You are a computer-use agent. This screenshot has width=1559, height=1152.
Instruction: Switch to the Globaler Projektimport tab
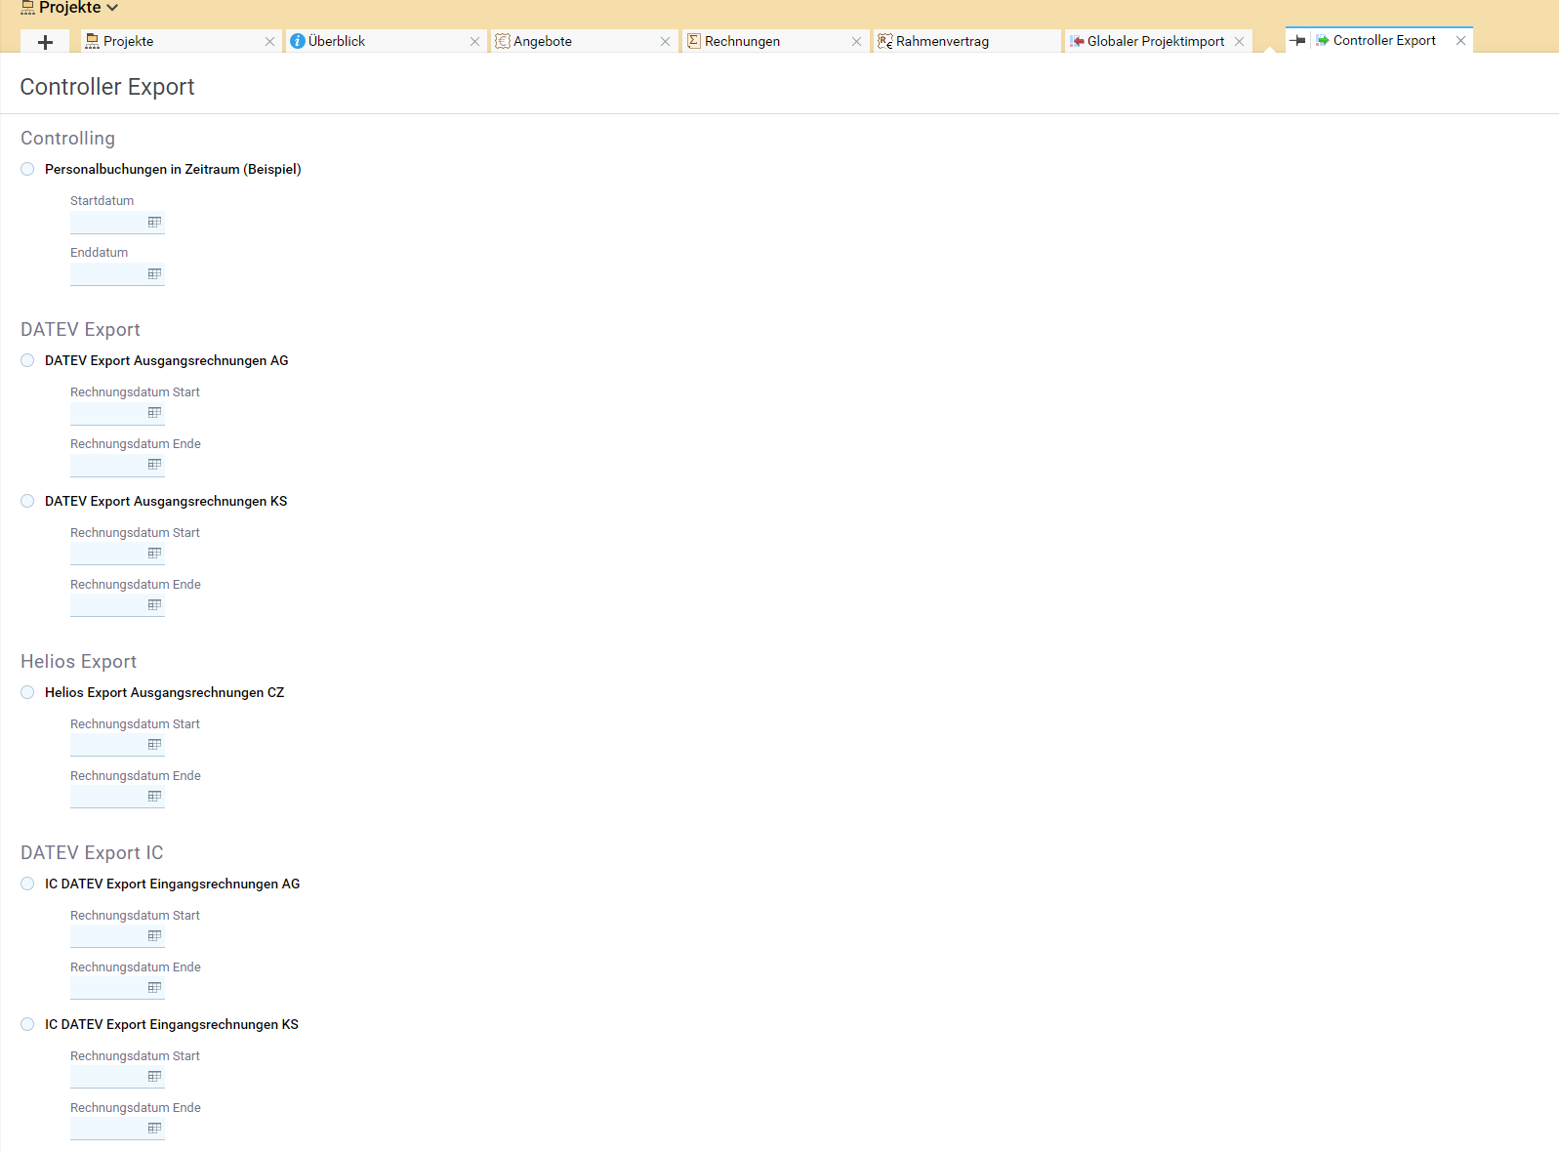point(1159,41)
